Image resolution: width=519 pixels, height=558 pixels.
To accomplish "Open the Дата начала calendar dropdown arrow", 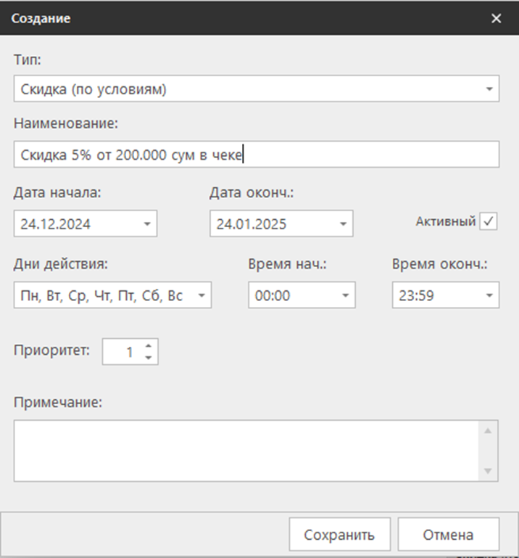I will (x=146, y=224).
